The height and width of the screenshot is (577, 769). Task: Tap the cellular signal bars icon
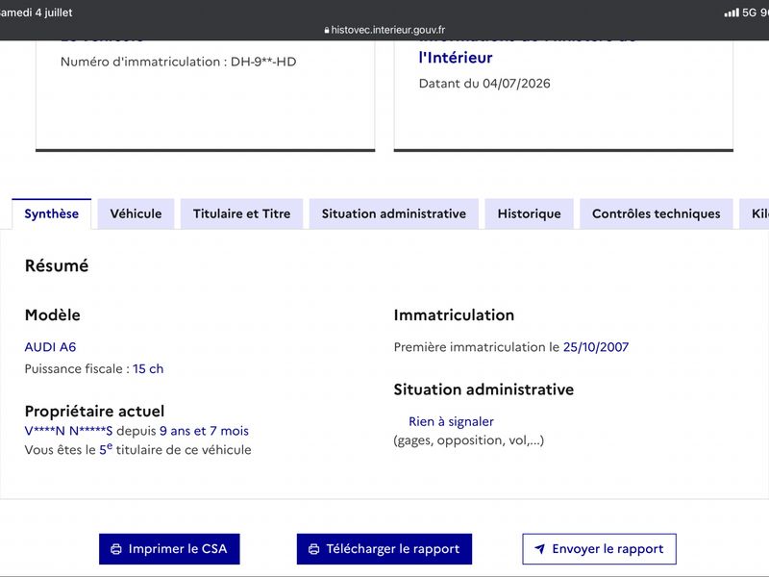pos(732,13)
